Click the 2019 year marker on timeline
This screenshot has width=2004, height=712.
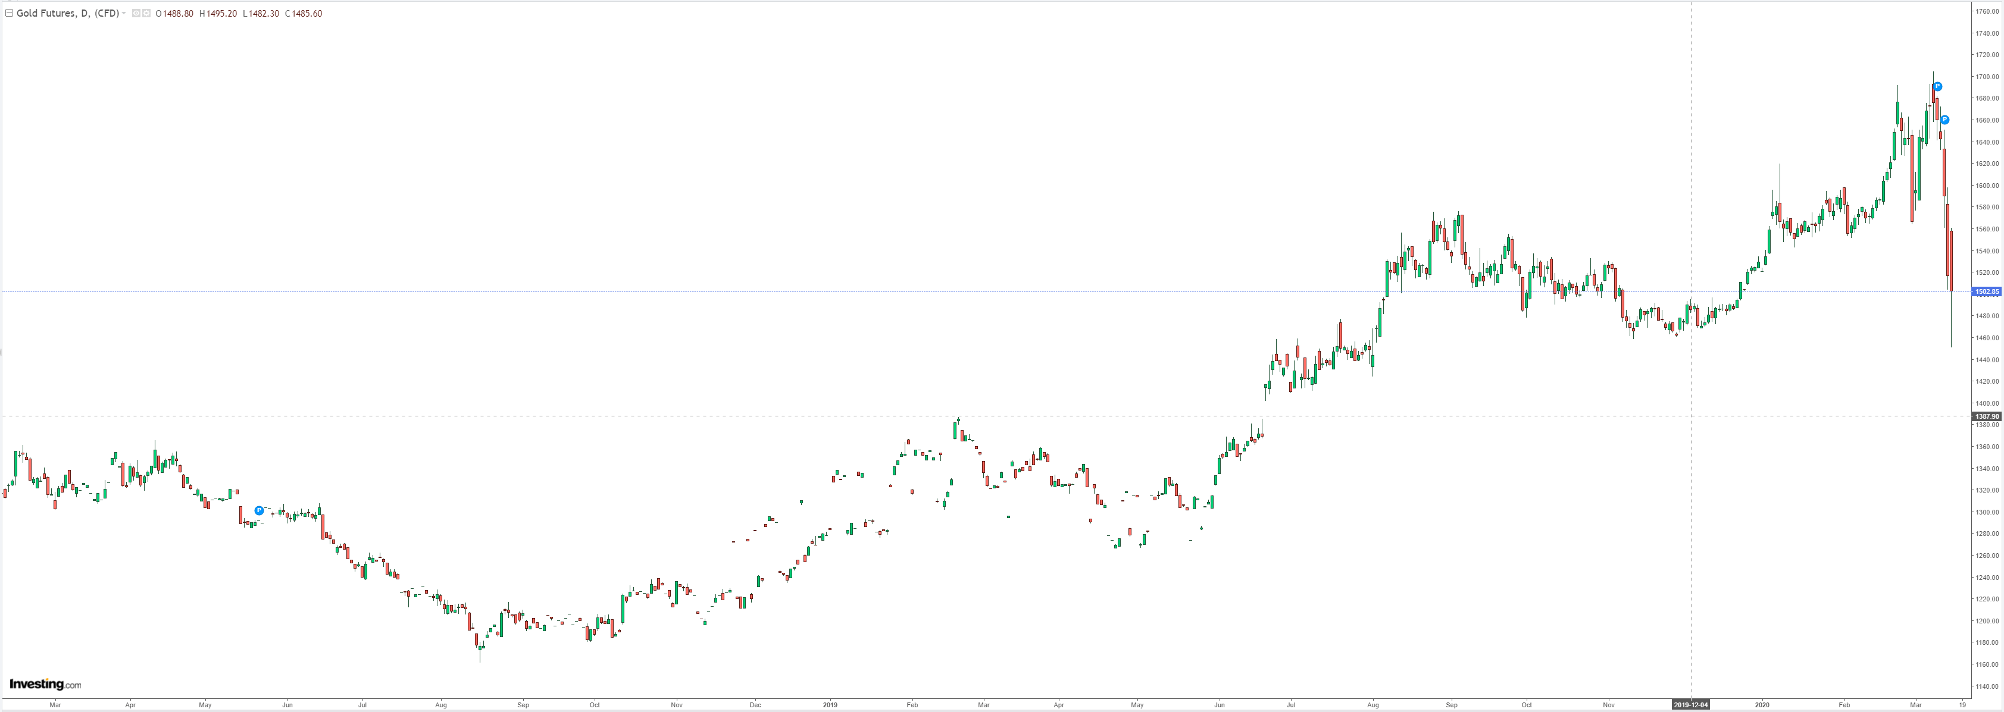coord(830,705)
